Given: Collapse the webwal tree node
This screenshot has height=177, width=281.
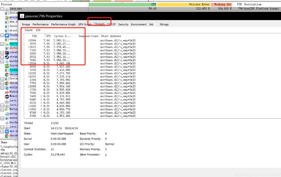Looking at the screenshot, I should pos(2,118).
